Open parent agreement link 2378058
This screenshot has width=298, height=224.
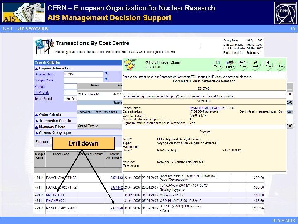[x=116, y=208]
